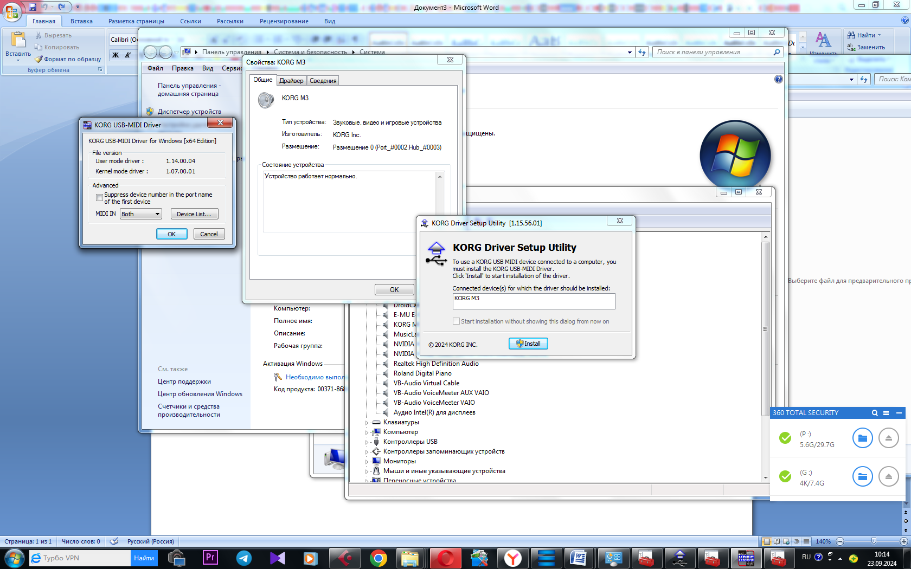Apply bold with the Ж button
911x569 pixels.
point(115,55)
